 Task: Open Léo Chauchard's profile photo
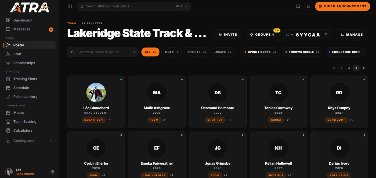click(x=96, y=92)
